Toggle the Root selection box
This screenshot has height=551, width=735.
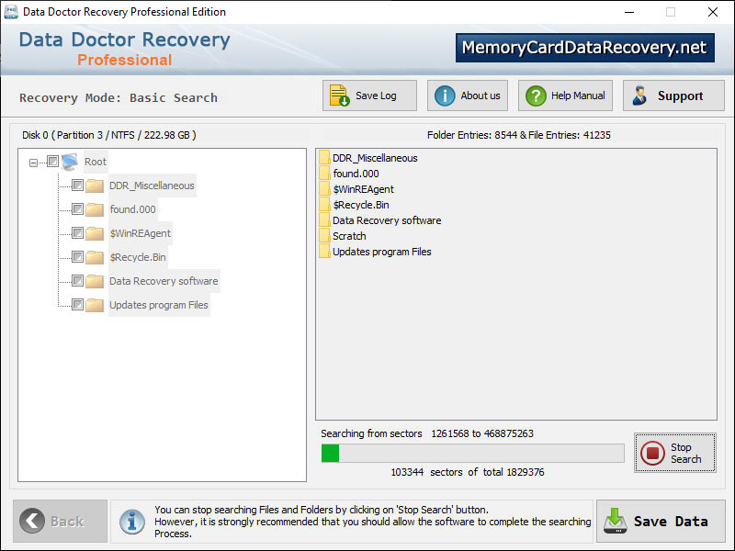pos(52,161)
